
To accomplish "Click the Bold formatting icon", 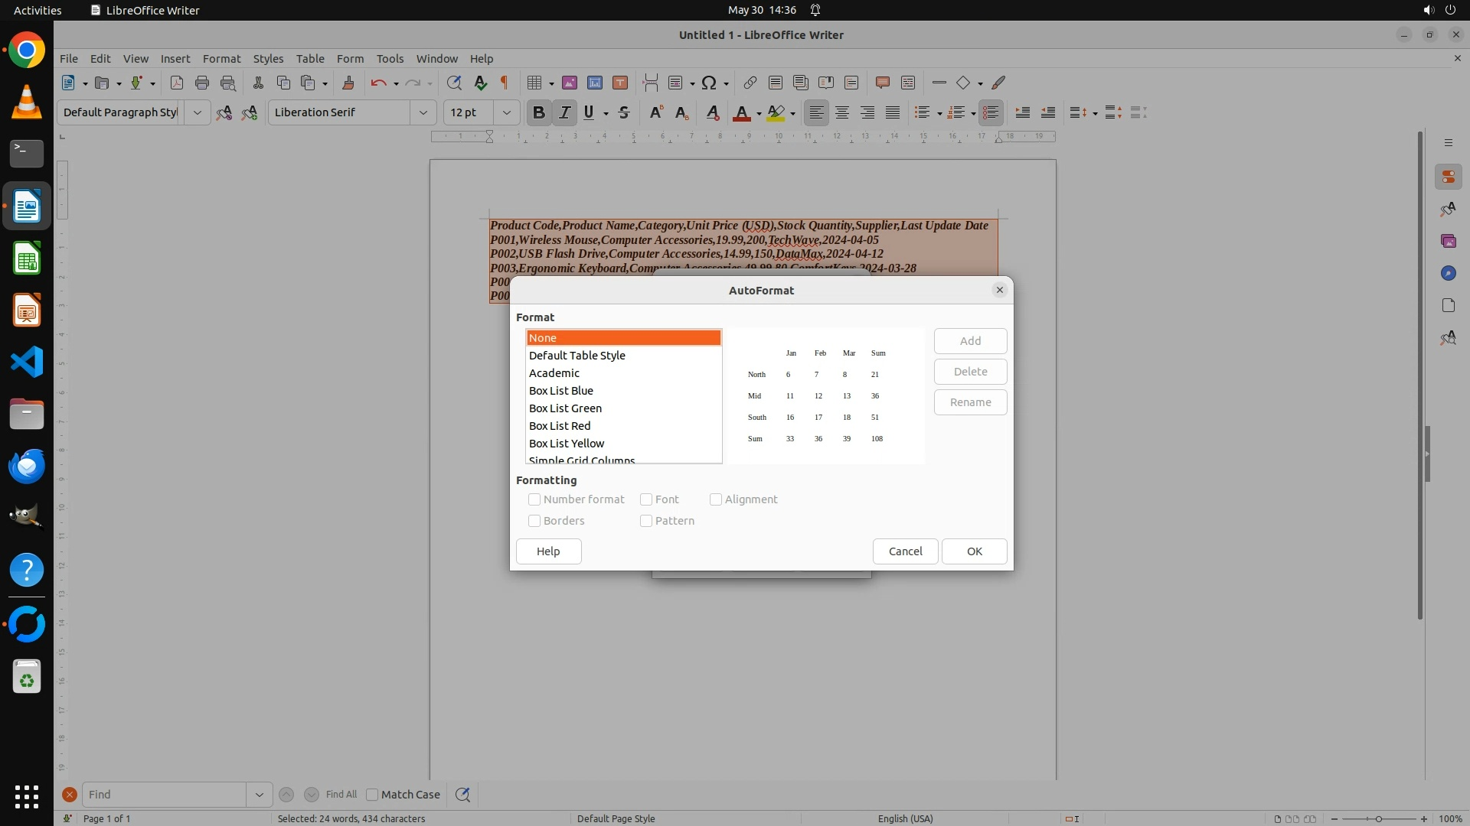I will [538, 112].
